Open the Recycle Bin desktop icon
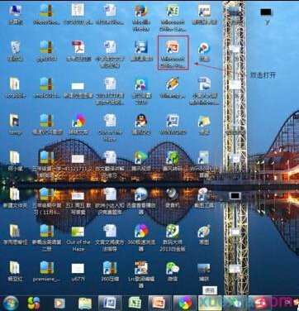This screenshot has height=311, width=299. (x=15, y=50)
